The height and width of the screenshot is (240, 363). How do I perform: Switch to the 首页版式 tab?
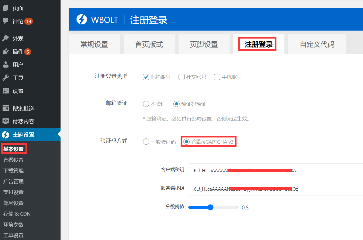(149, 44)
